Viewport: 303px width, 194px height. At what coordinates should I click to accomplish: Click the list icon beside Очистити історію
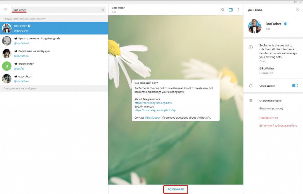tap(251, 101)
